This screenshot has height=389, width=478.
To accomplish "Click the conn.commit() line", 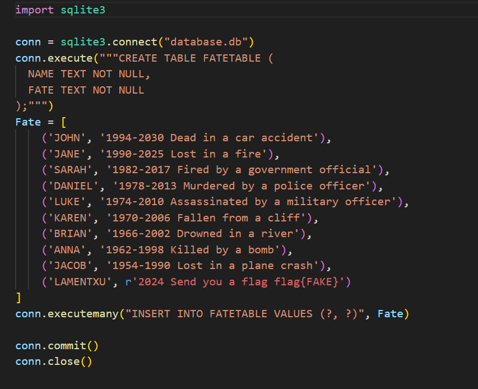I will 57,346.
